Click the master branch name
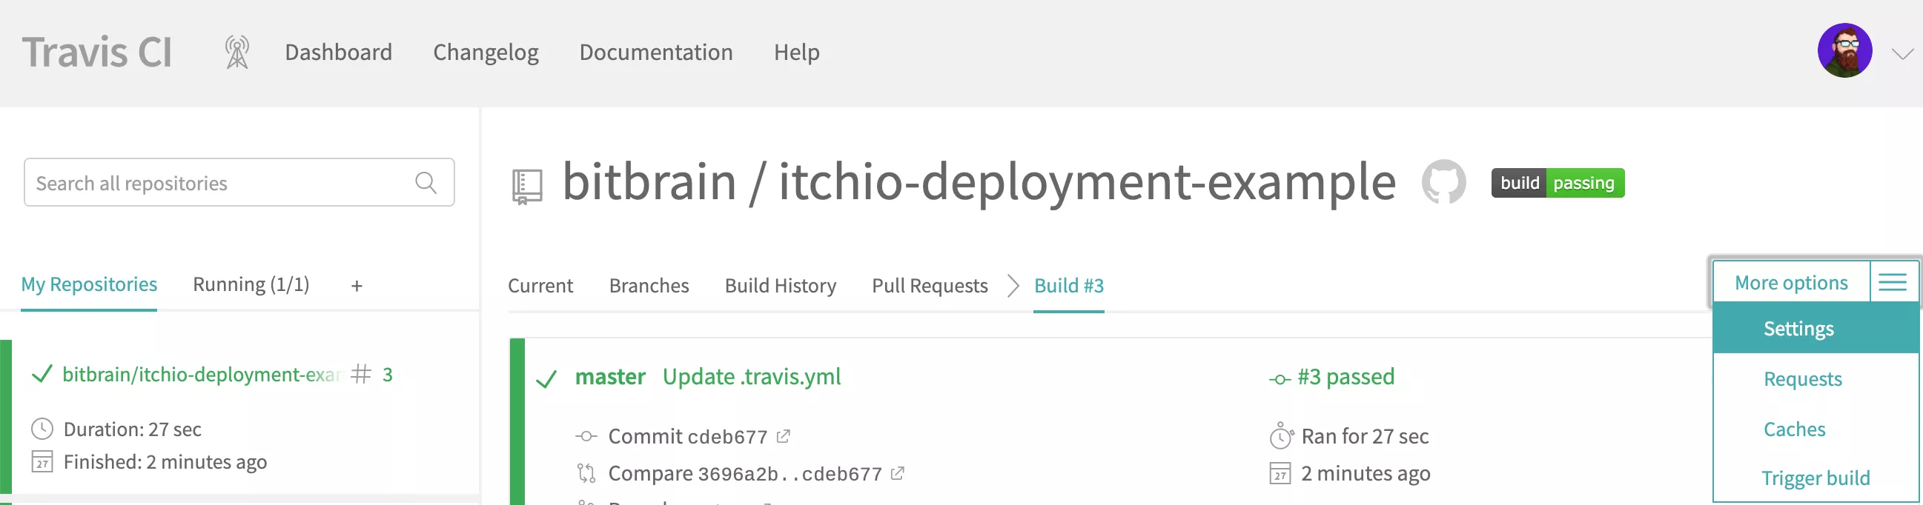This screenshot has height=505, width=1923. pos(610,377)
